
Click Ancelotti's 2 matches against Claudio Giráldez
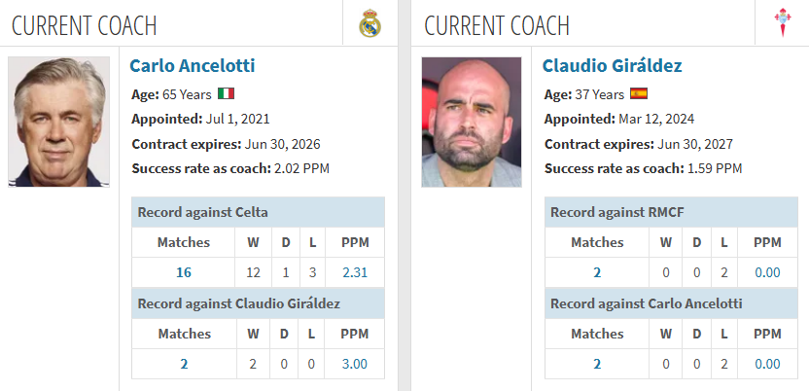[184, 364]
